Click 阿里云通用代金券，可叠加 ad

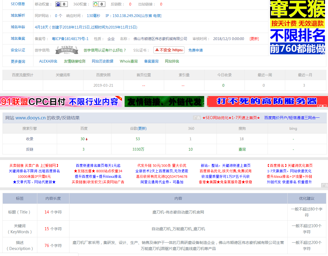[162, 182]
